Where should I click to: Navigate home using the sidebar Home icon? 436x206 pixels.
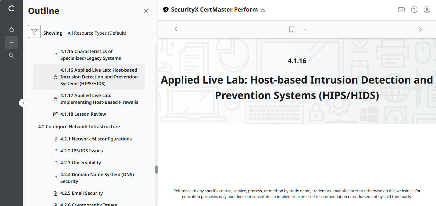12,29
